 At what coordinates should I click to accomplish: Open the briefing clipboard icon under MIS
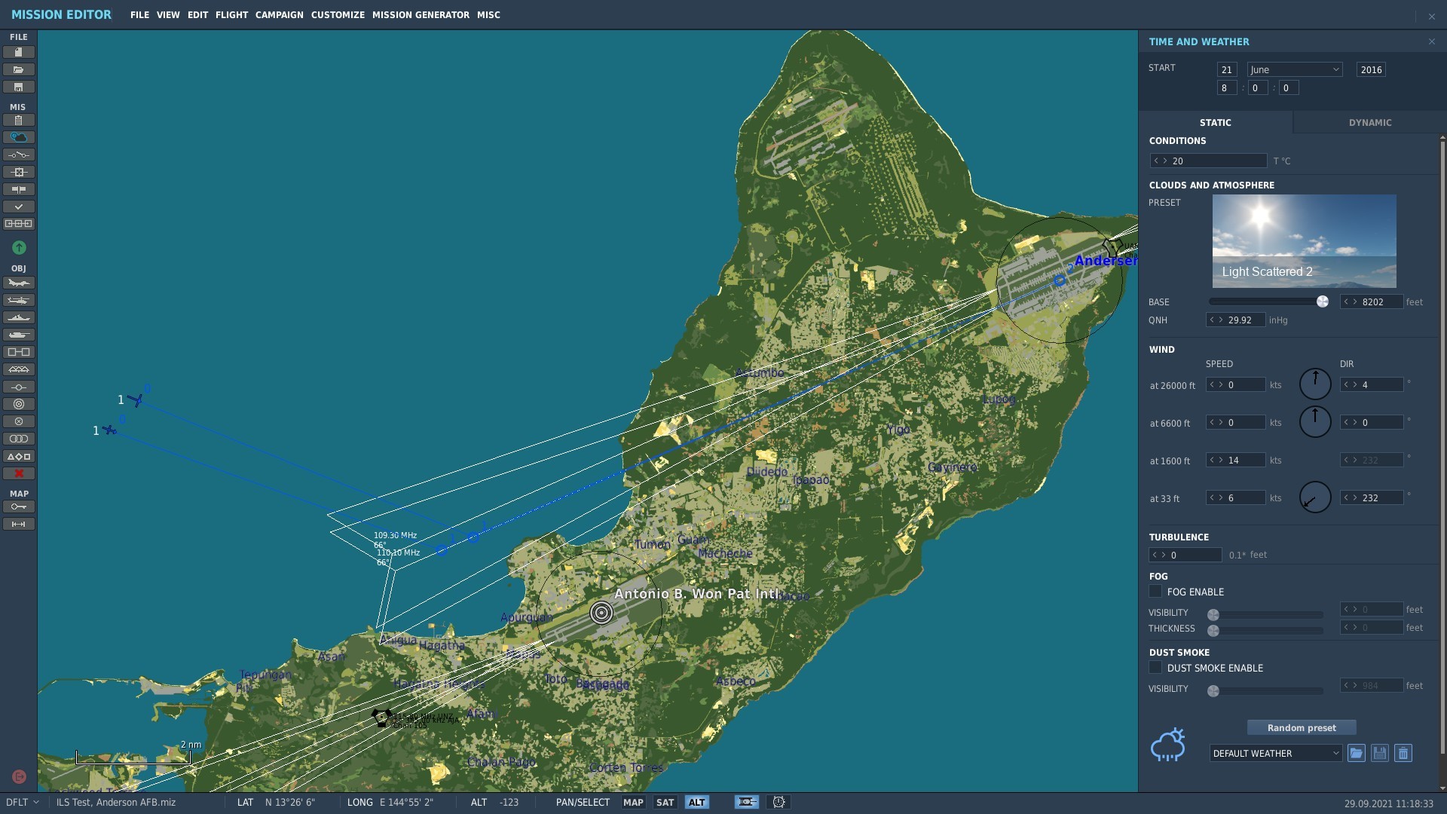(x=19, y=120)
